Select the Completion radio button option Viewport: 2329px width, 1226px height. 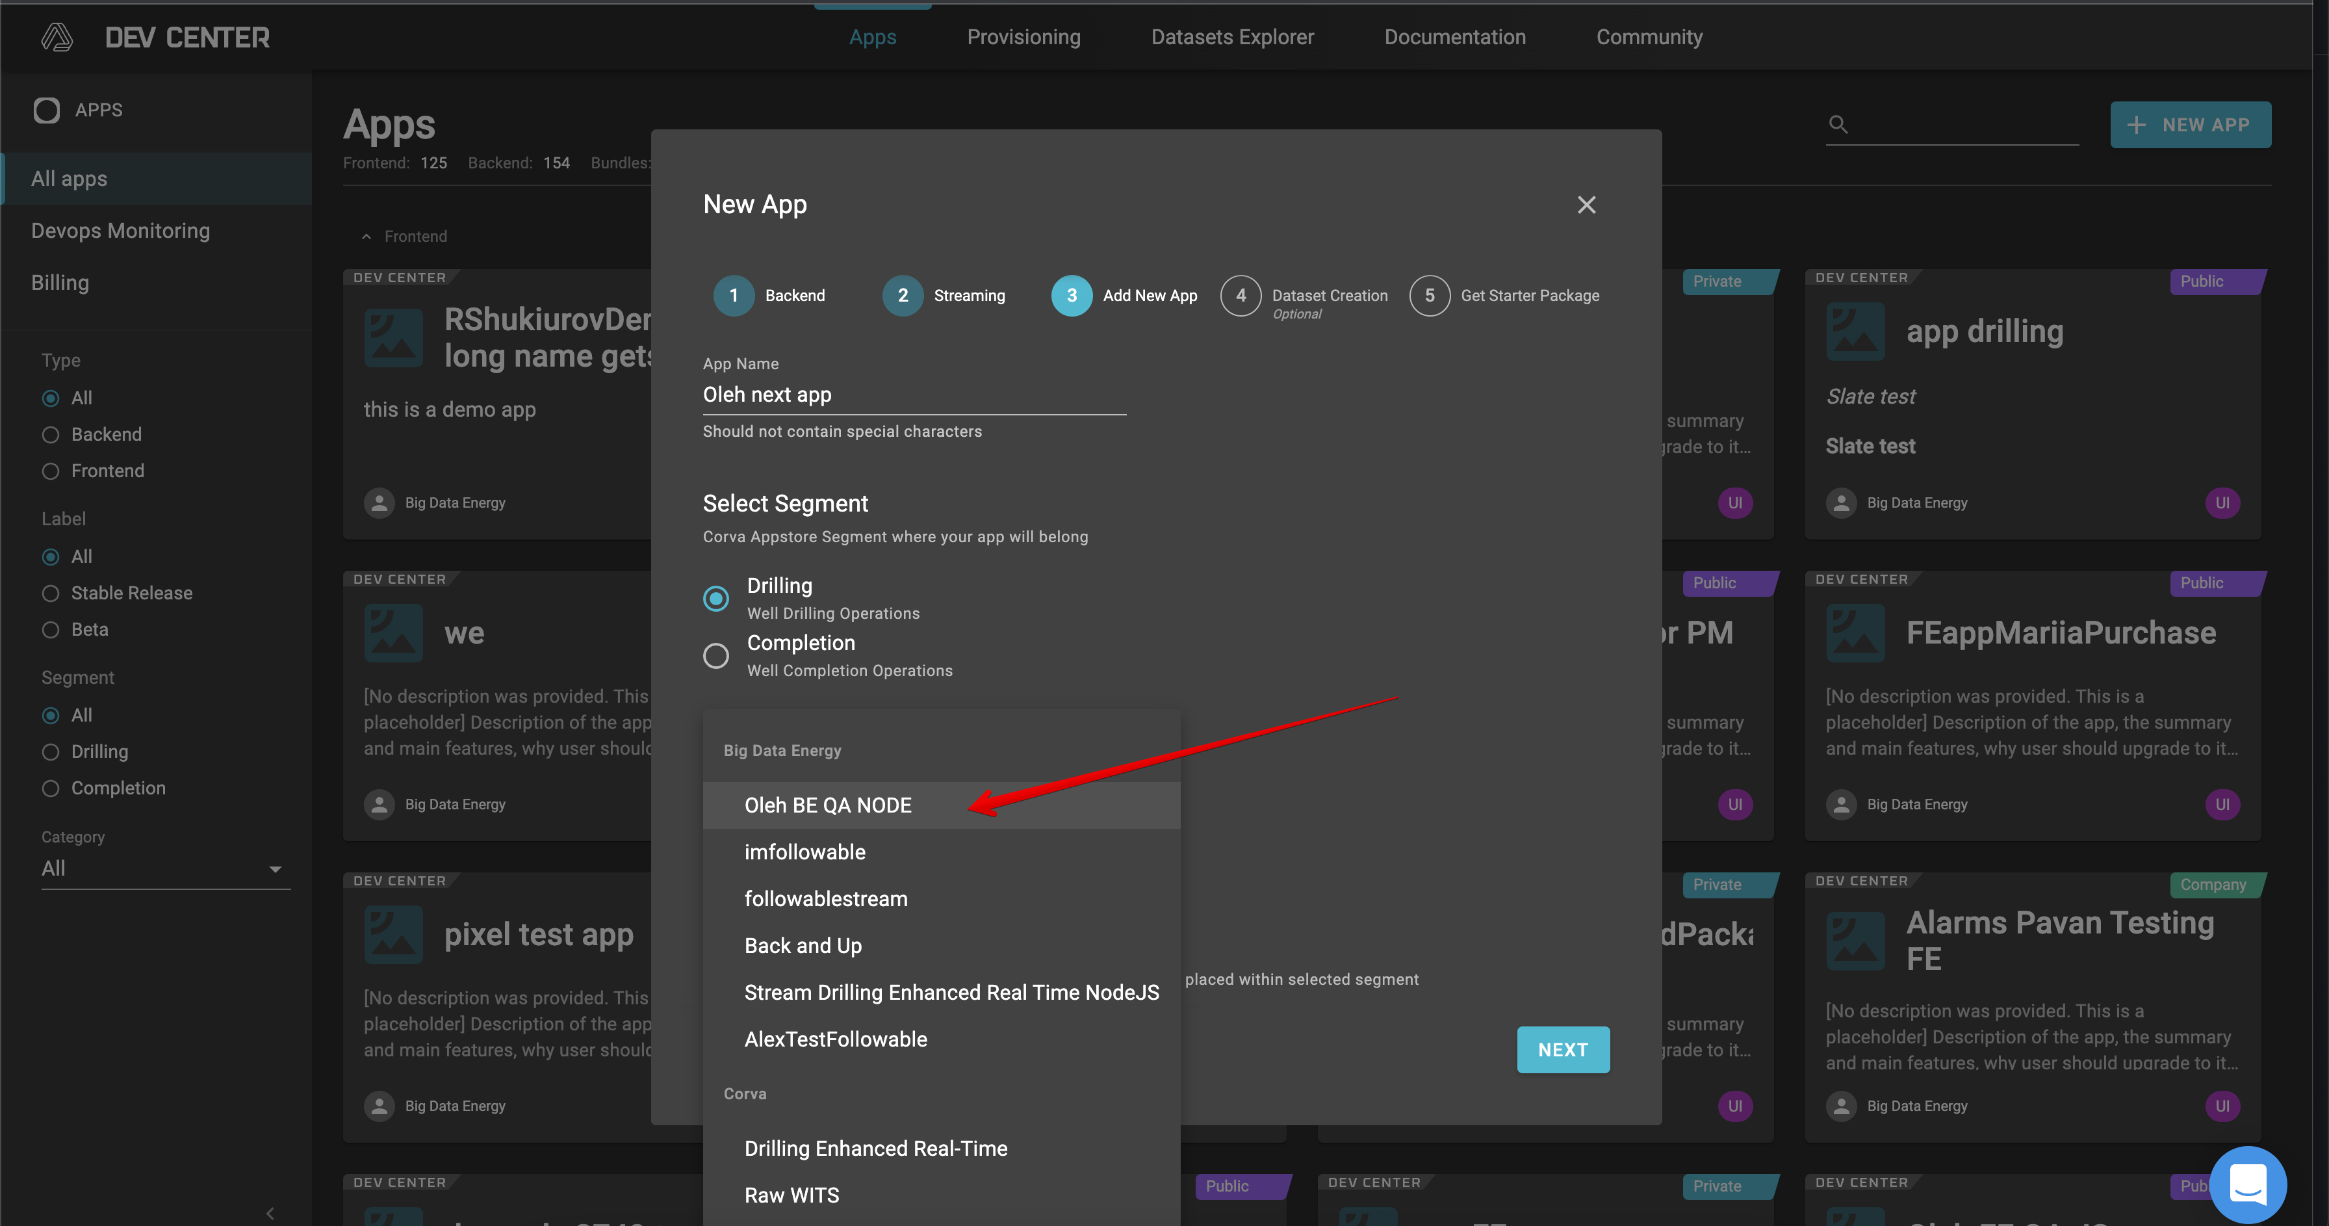[x=716, y=653]
